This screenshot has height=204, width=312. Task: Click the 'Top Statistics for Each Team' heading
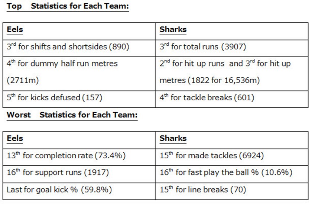[68, 6]
